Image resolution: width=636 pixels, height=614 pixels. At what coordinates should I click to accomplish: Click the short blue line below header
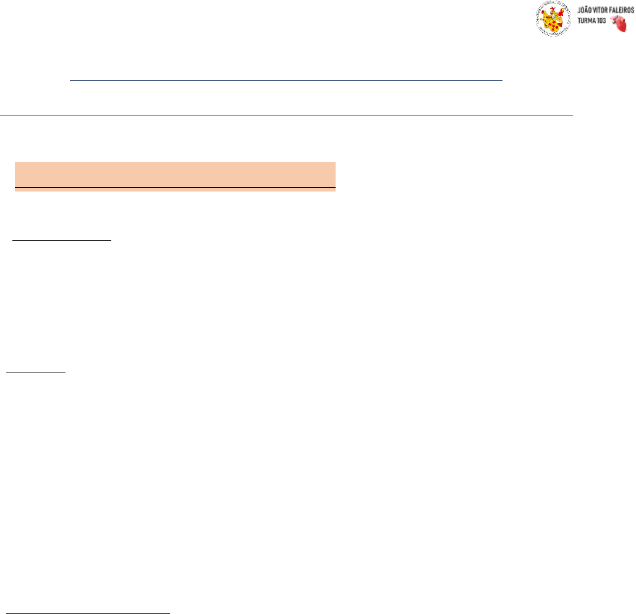pyautogui.click(x=286, y=81)
